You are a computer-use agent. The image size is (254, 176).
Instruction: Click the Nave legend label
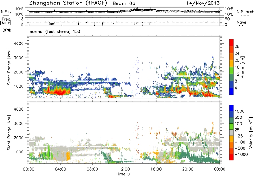[242, 22]
